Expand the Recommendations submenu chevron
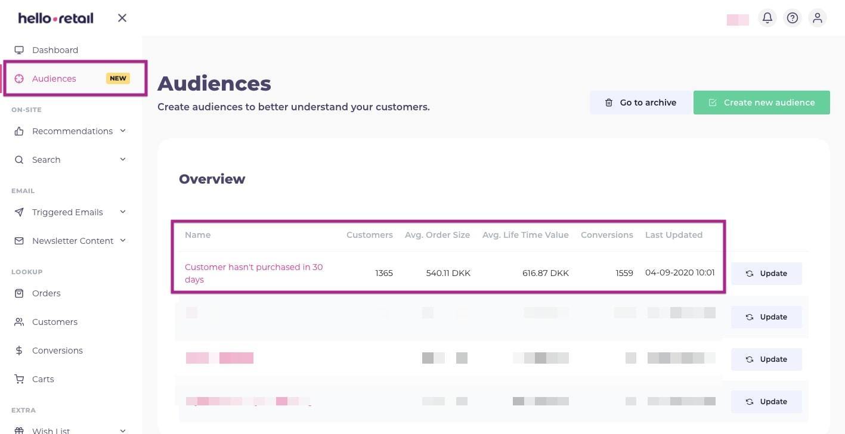This screenshot has height=434, width=845. 123,131
